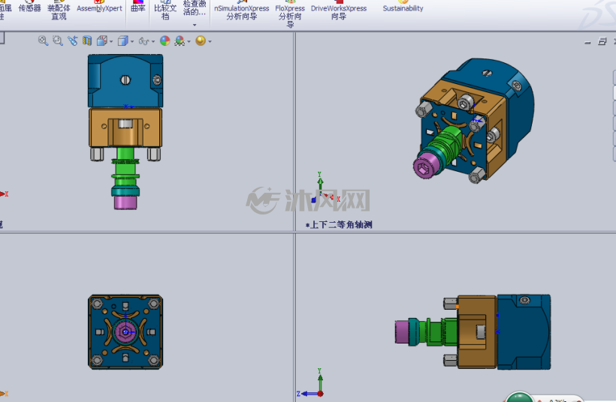616x402 pixels.
Task: Click the Display Style box icon
Action: click(123, 40)
